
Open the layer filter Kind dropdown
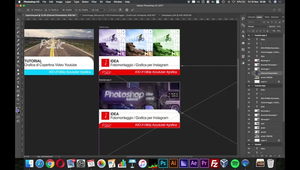(x=255, y=22)
